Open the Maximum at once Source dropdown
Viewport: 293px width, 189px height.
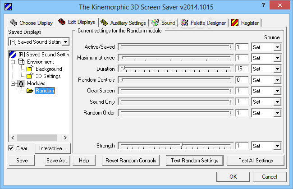click(x=277, y=58)
